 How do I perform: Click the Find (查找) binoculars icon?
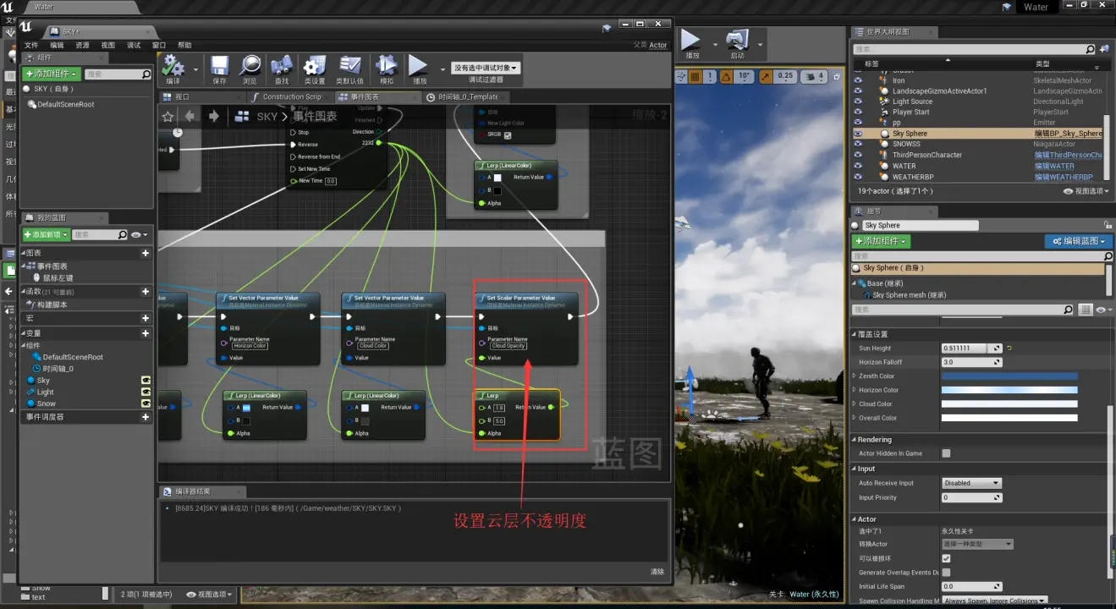point(282,67)
